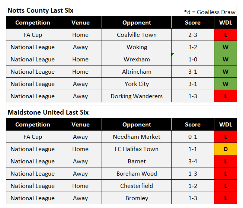Viewport: 243px width, 208px height.
Task: Click the green W cell for York City
Action: pyautogui.click(x=226, y=84)
